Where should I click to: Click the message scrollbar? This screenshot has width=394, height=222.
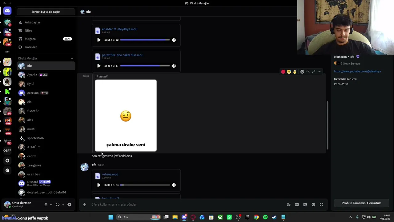point(328,125)
